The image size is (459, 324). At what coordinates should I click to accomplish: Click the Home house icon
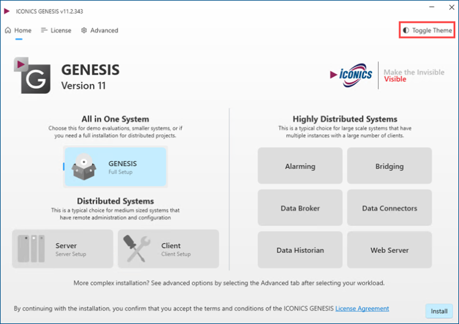tap(8, 30)
